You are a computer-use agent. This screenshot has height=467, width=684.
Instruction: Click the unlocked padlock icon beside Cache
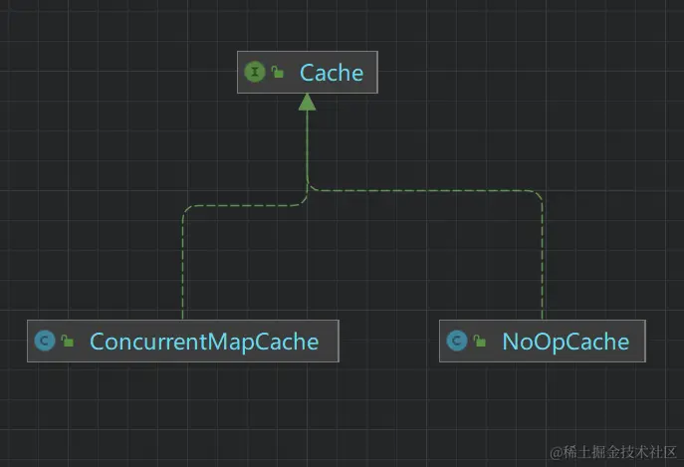[278, 72]
